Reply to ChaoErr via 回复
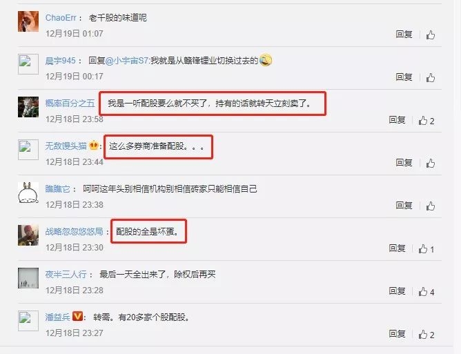This screenshot has width=461, height=354. tap(404, 35)
